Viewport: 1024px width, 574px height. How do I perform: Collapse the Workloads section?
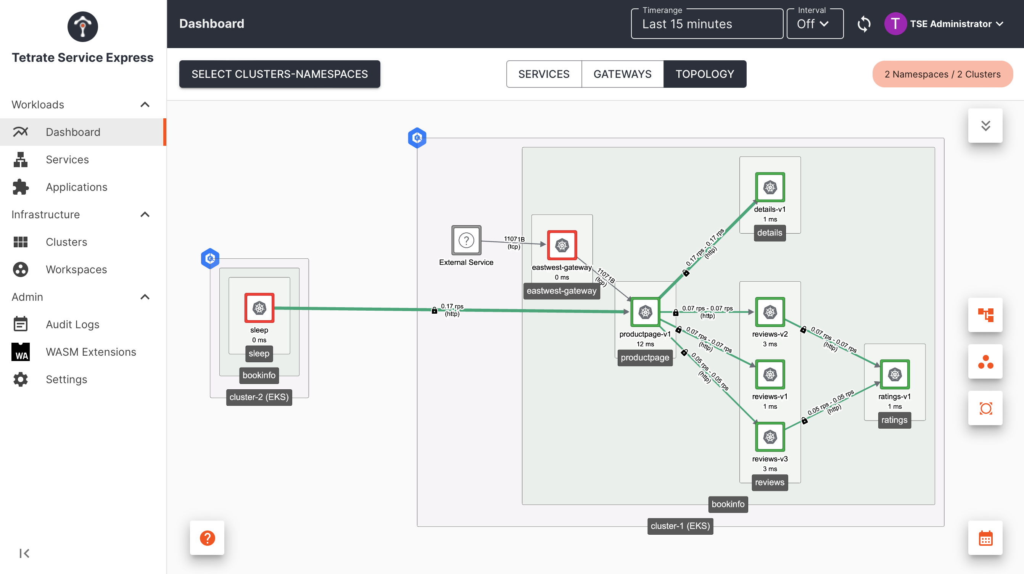pos(145,105)
